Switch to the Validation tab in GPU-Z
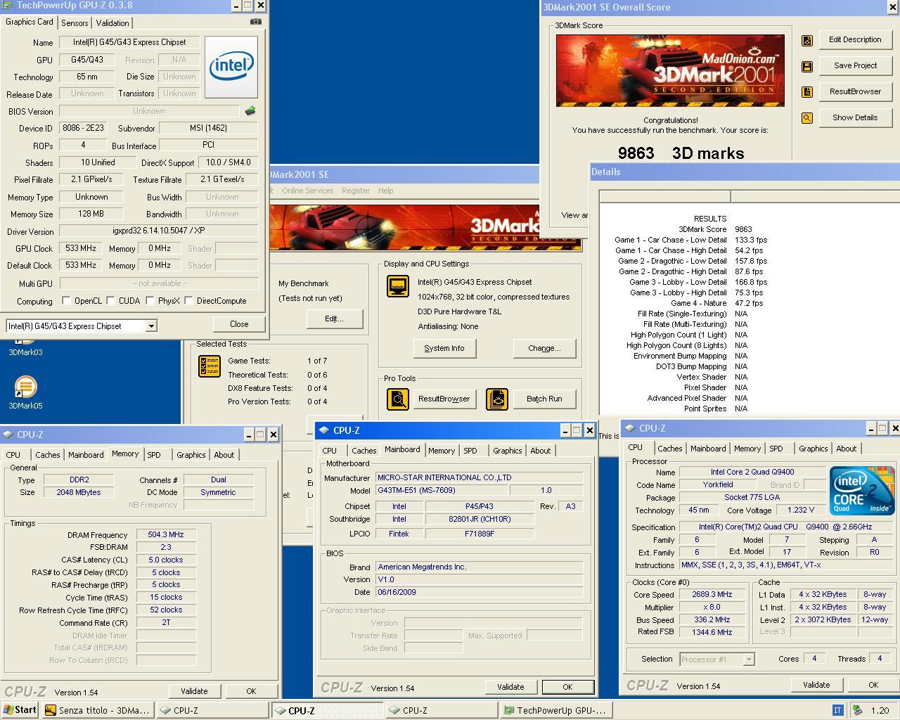 [x=112, y=23]
